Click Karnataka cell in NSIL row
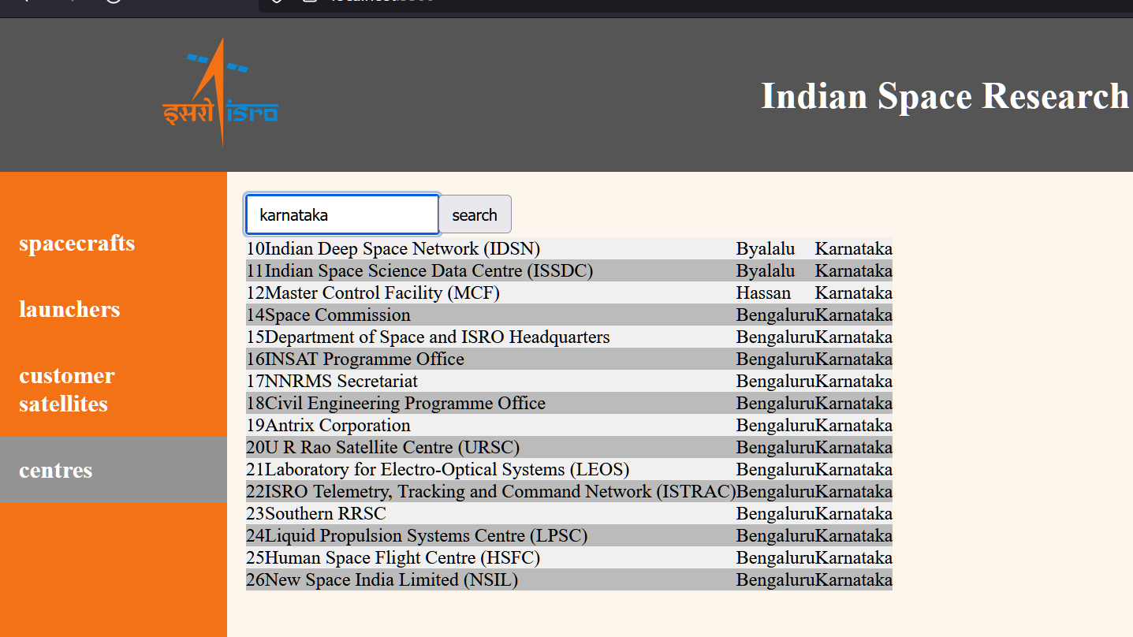Image resolution: width=1133 pixels, height=637 pixels. (x=854, y=579)
